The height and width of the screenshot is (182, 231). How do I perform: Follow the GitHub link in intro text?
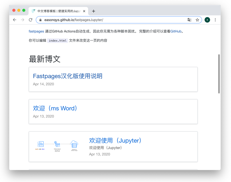click(176, 31)
